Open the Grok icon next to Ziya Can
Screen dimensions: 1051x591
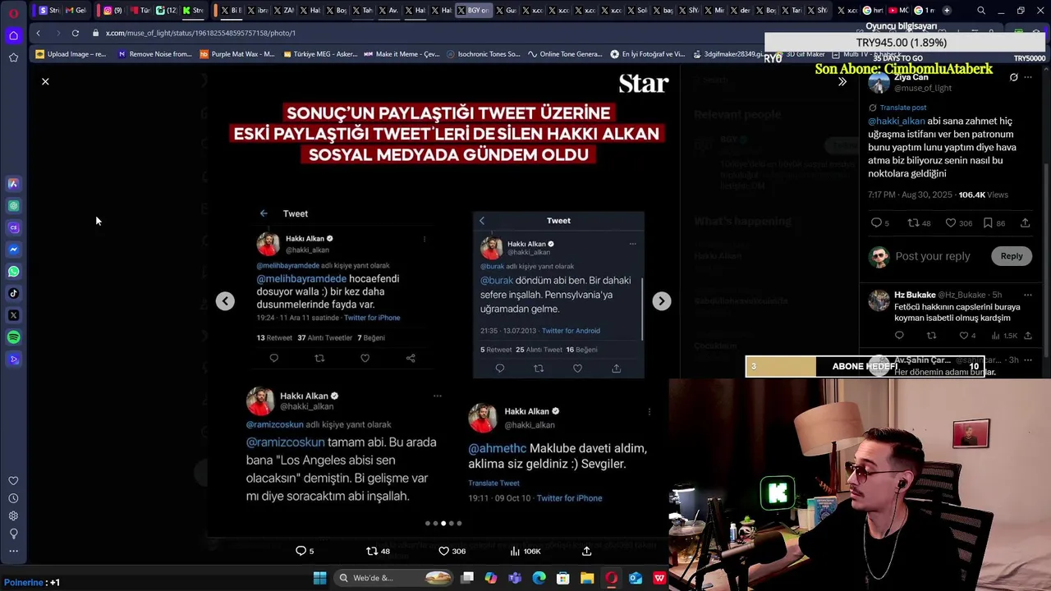pyautogui.click(x=1013, y=77)
